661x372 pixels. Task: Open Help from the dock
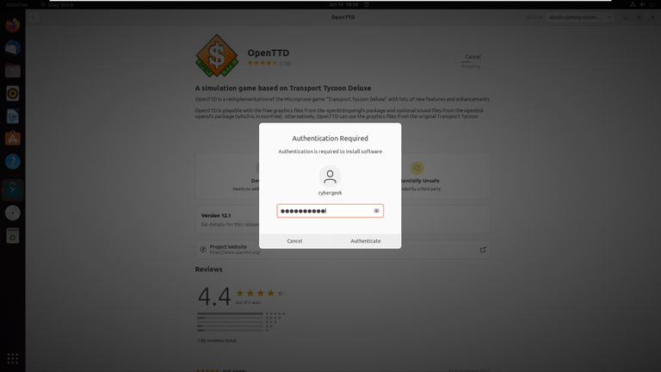13,162
